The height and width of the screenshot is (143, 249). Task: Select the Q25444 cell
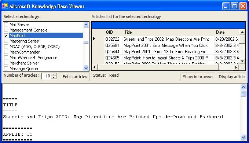pyautogui.click(x=114, y=52)
